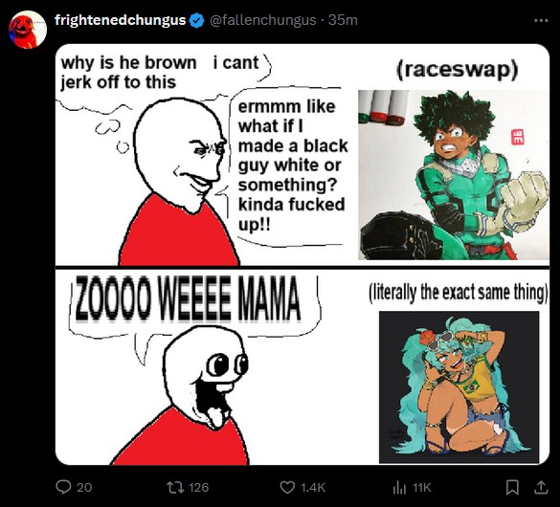Bookmark this post
Screen dimensions: 560x507
[512, 487]
